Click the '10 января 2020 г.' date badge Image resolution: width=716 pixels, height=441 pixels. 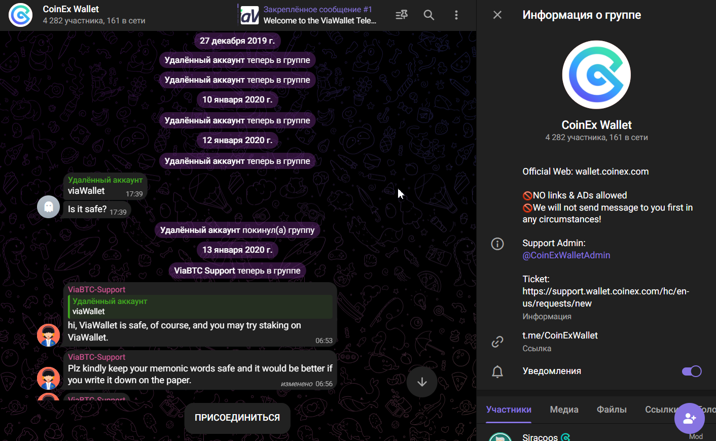[237, 99]
